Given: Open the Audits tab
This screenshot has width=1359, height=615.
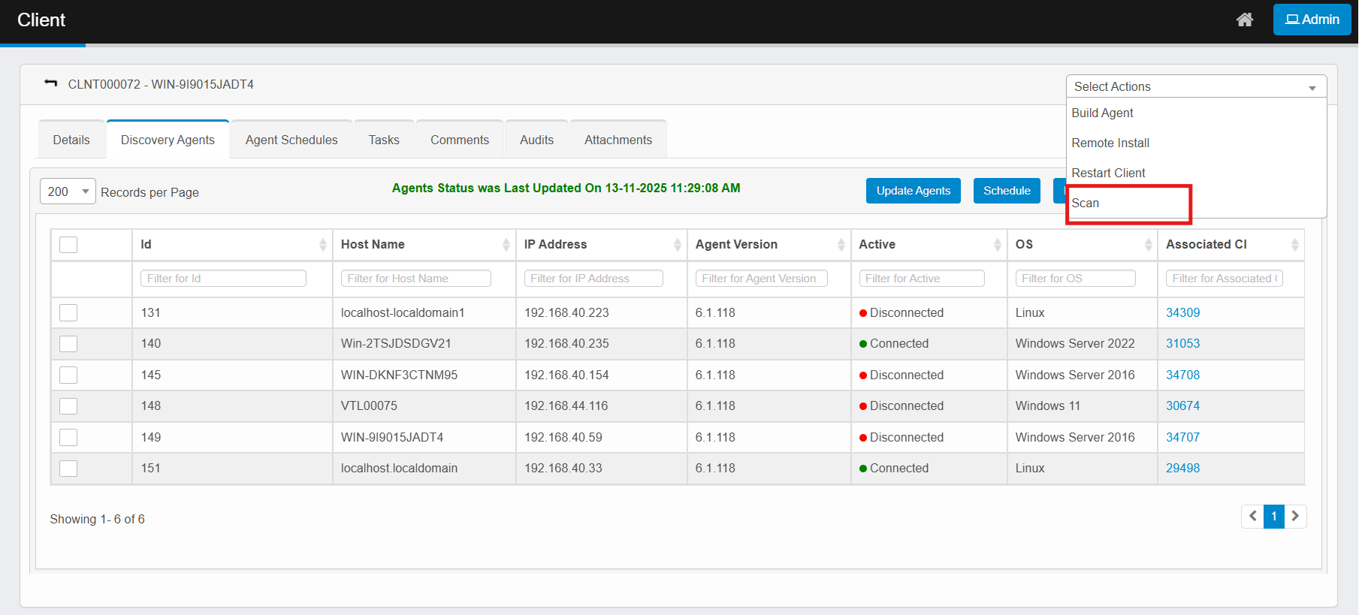Looking at the screenshot, I should click(536, 140).
